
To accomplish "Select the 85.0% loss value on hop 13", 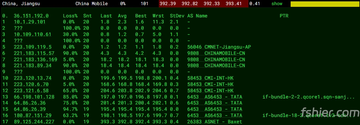I will point(70,97).
